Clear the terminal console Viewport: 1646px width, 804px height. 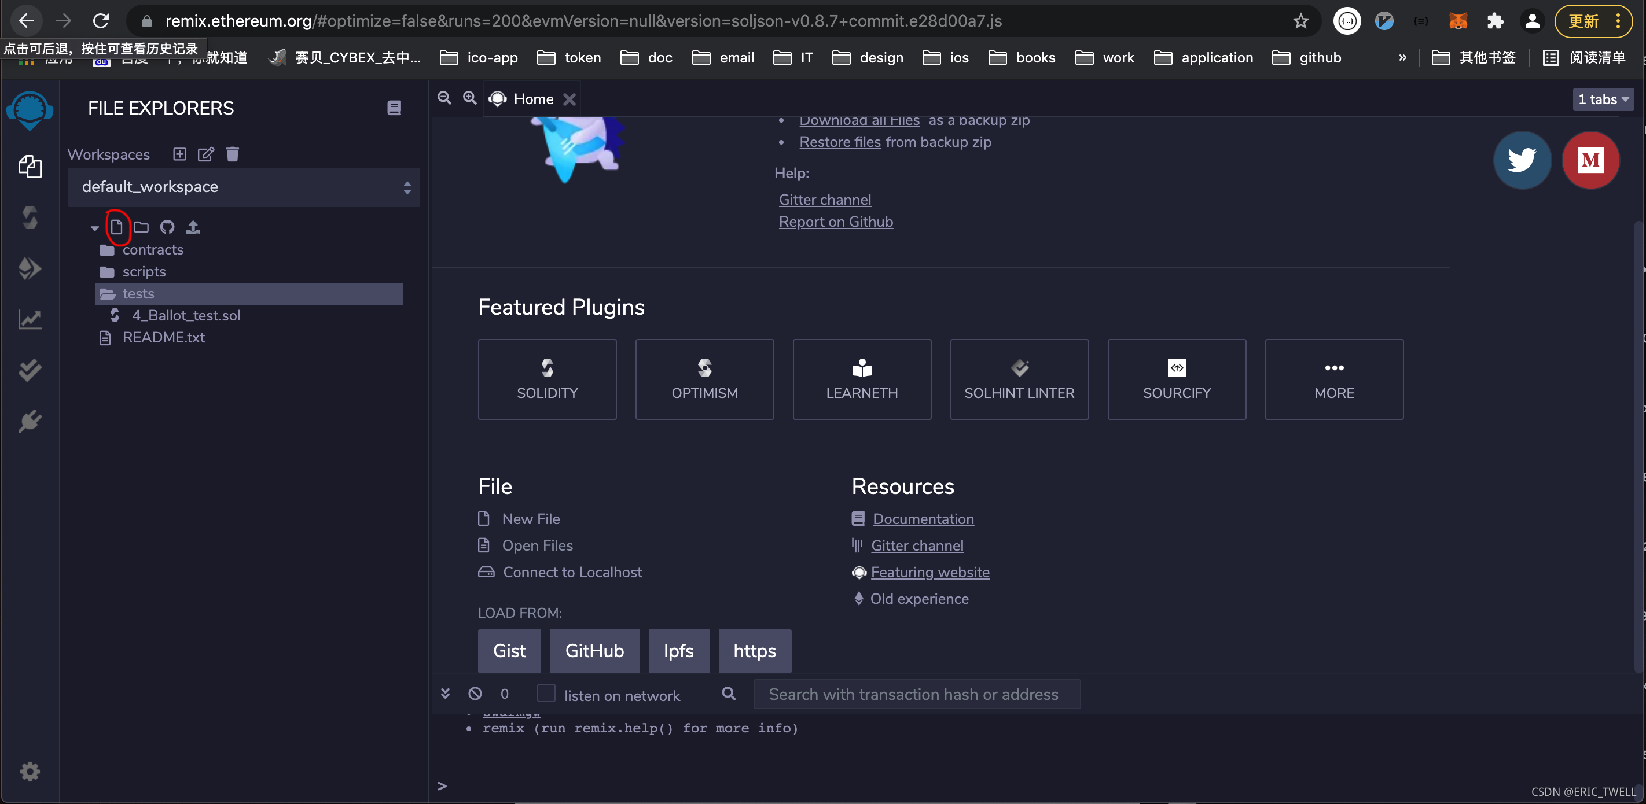pyautogui.click(x=475, y=694)
